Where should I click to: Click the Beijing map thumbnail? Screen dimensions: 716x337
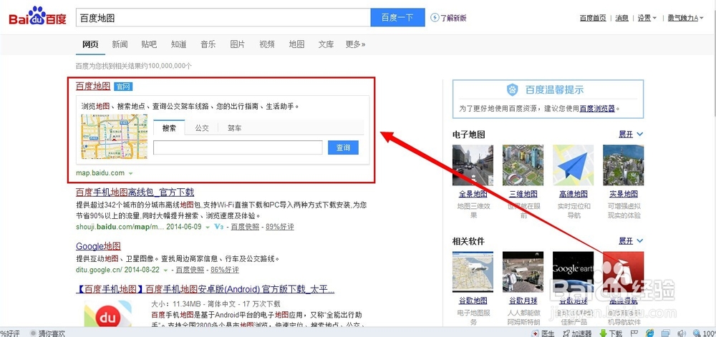114,137
